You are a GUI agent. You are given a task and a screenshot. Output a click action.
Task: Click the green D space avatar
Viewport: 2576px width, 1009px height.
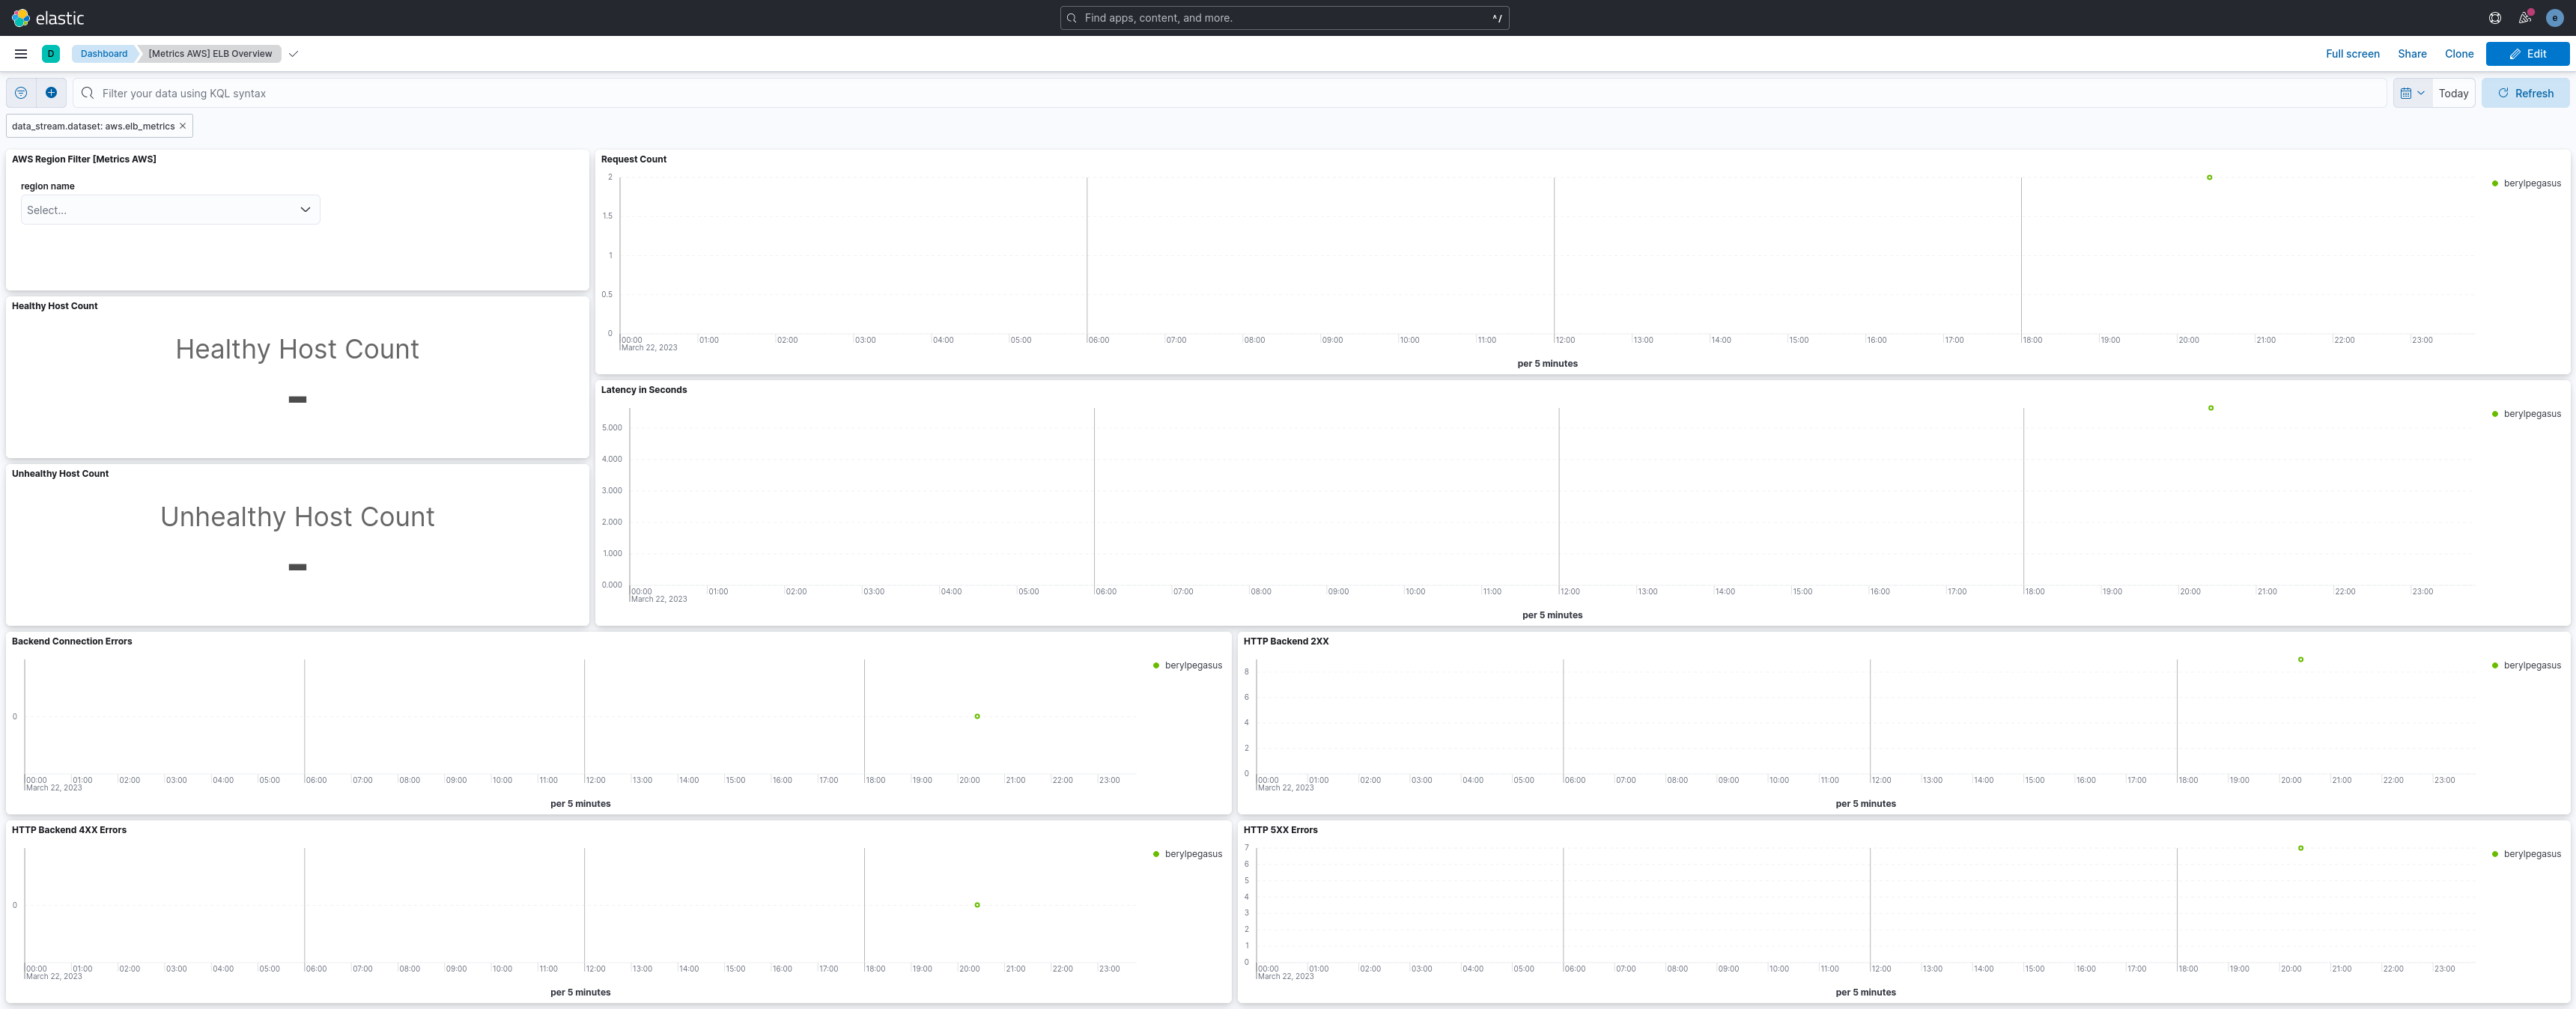tap(51, 54)
